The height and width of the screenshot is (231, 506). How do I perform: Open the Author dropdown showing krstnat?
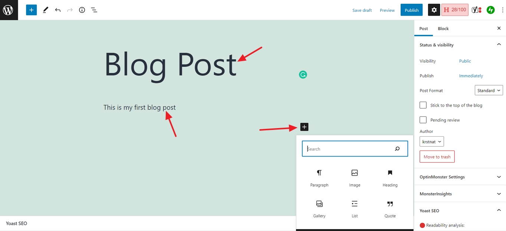(431, 141)
